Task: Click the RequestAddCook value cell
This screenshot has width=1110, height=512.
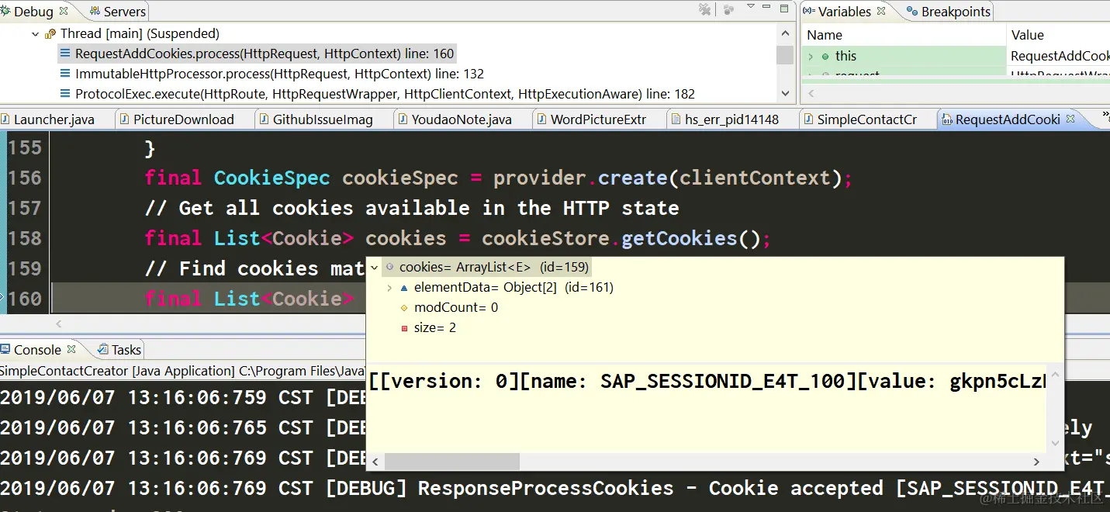Action: click(1060, 56)
